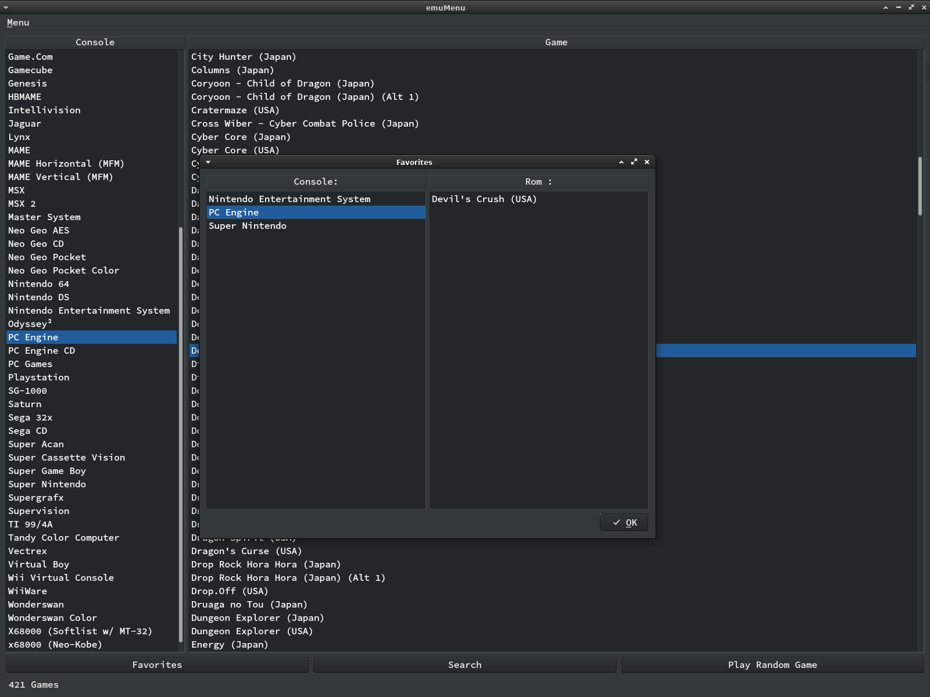Select Saturn console
Screen dimensions: 930x697
[x=91, y=404]
